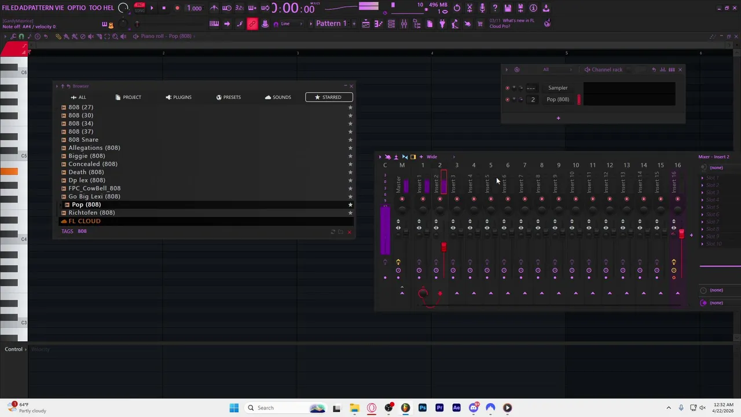
Task: Open the Pattern 1 selector
Action: 331,24
